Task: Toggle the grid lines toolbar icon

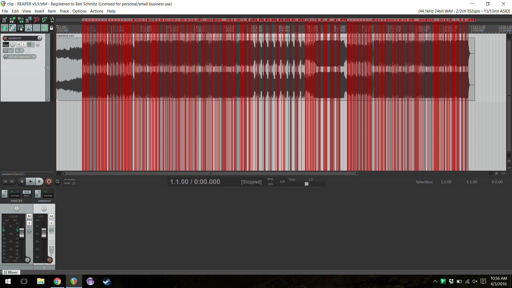Action: [36, 28]
